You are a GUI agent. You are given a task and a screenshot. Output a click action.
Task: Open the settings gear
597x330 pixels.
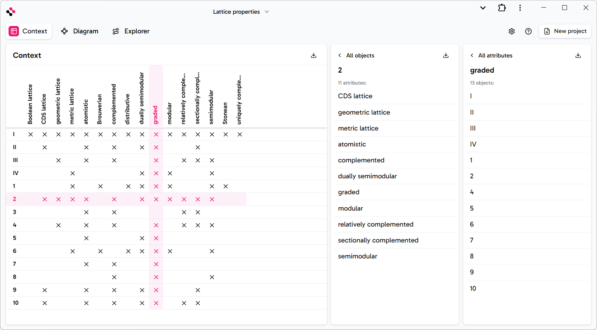[512, 31]
